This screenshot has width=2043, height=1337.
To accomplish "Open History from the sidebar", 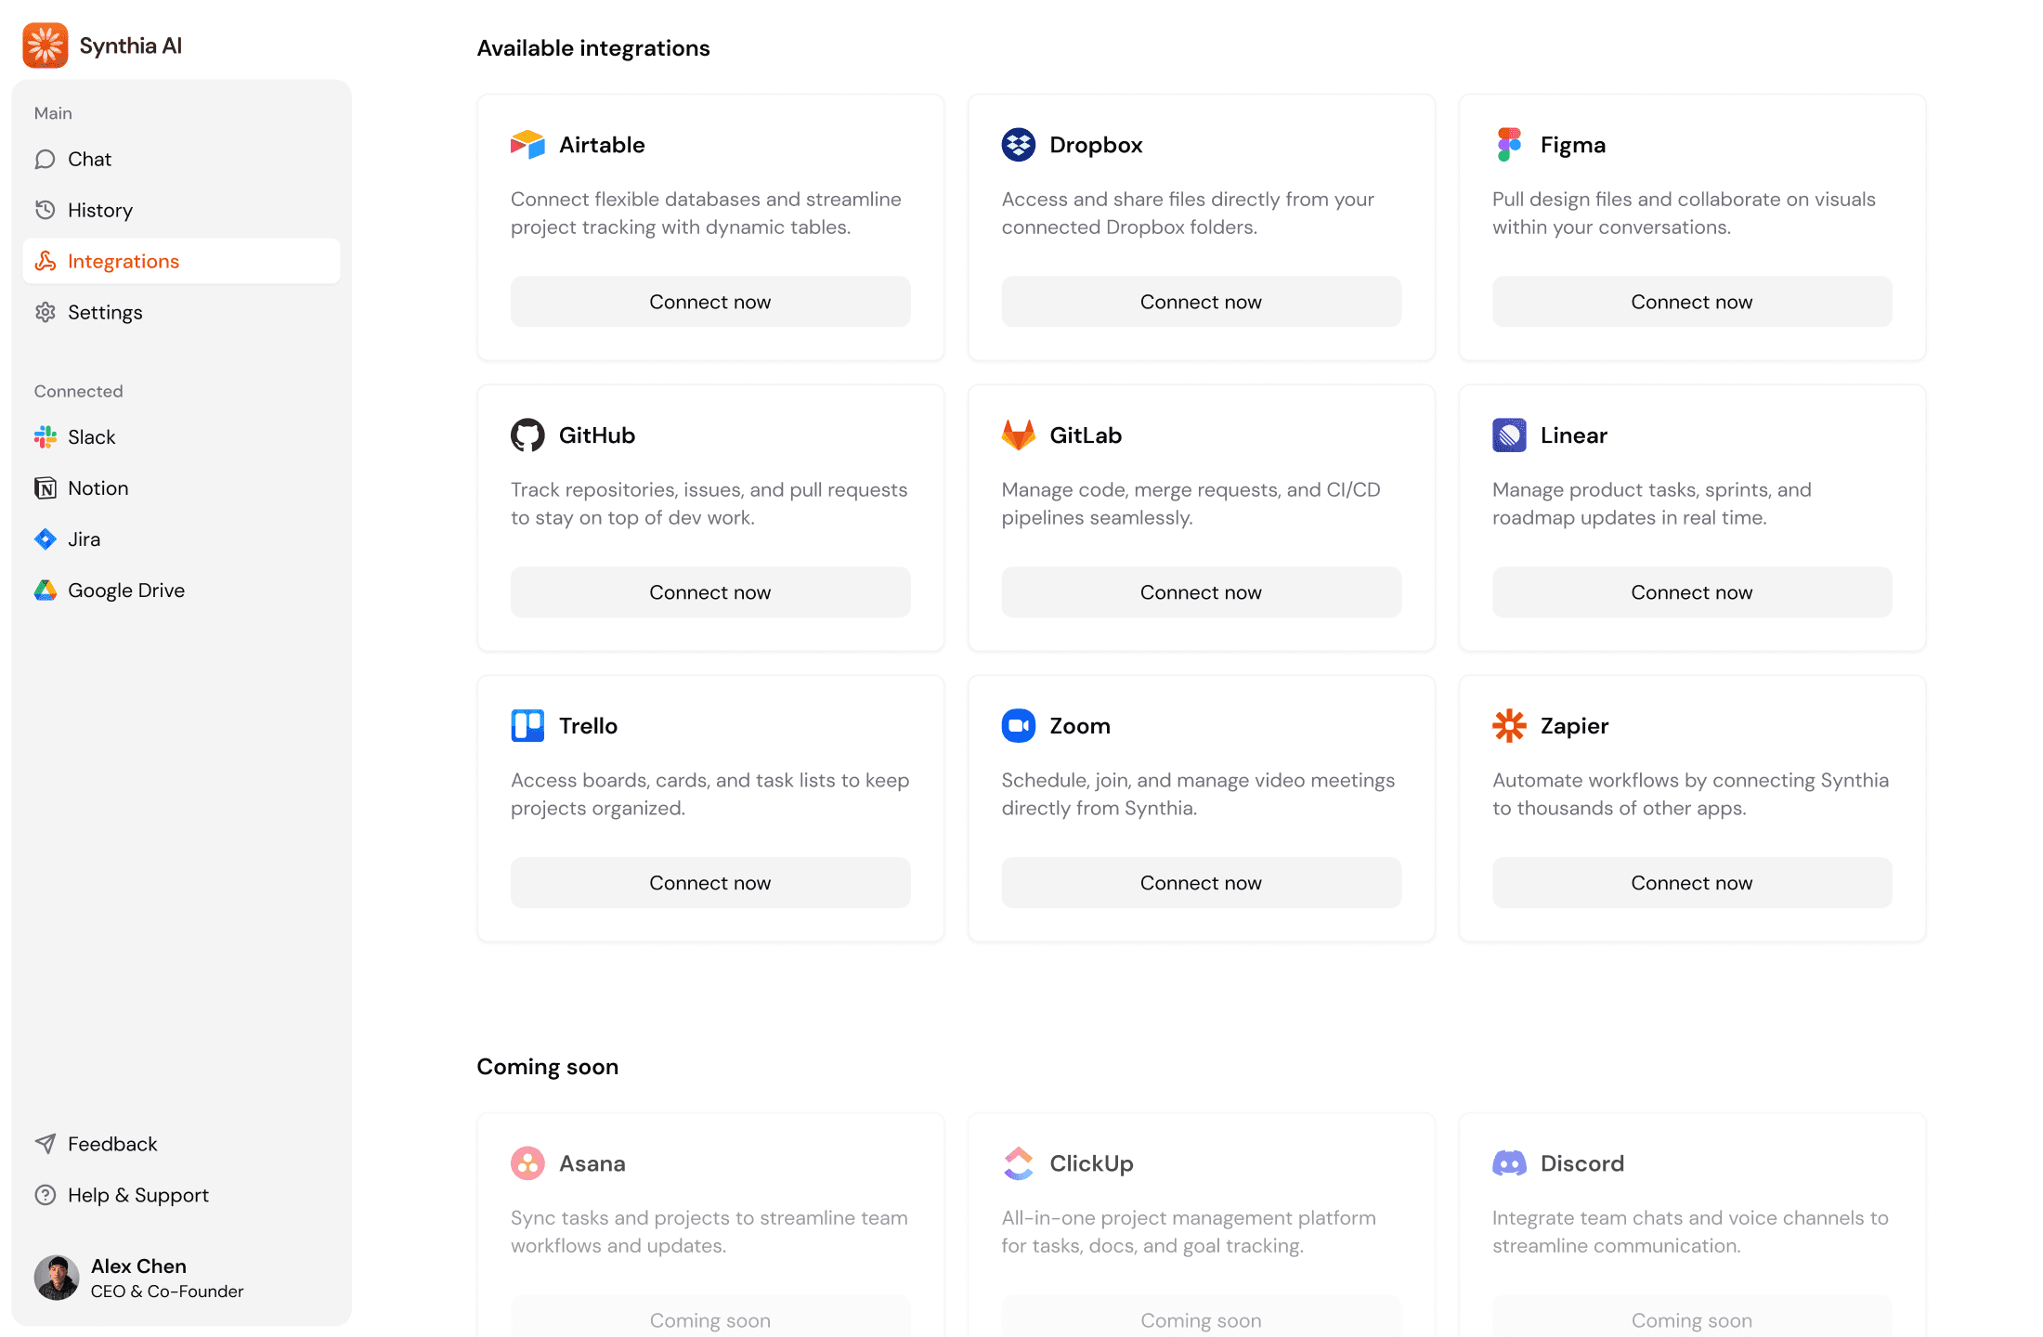I will click(99, 210).
